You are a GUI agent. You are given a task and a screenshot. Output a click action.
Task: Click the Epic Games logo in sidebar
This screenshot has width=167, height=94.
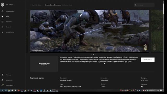click(2, 5)
